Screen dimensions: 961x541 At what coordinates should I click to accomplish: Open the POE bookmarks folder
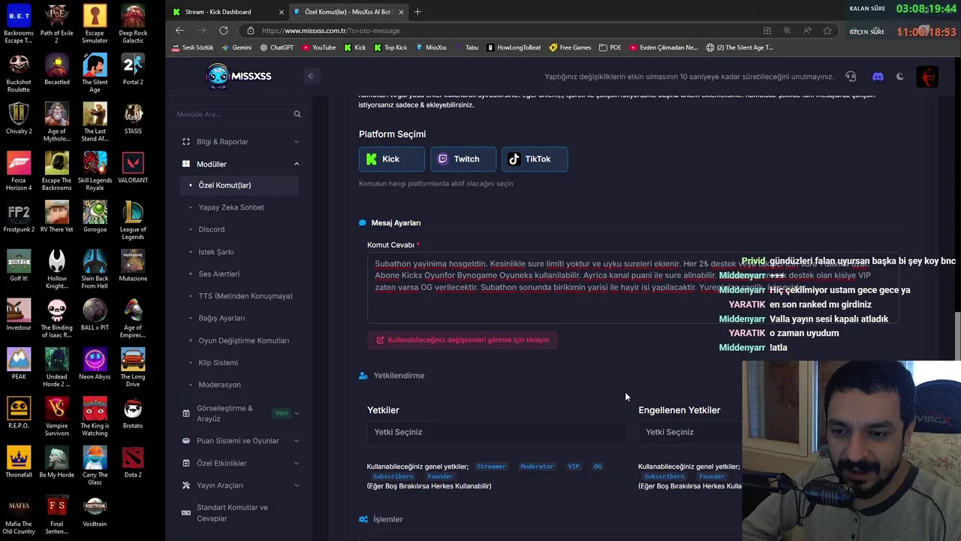(x=610, y=47)
